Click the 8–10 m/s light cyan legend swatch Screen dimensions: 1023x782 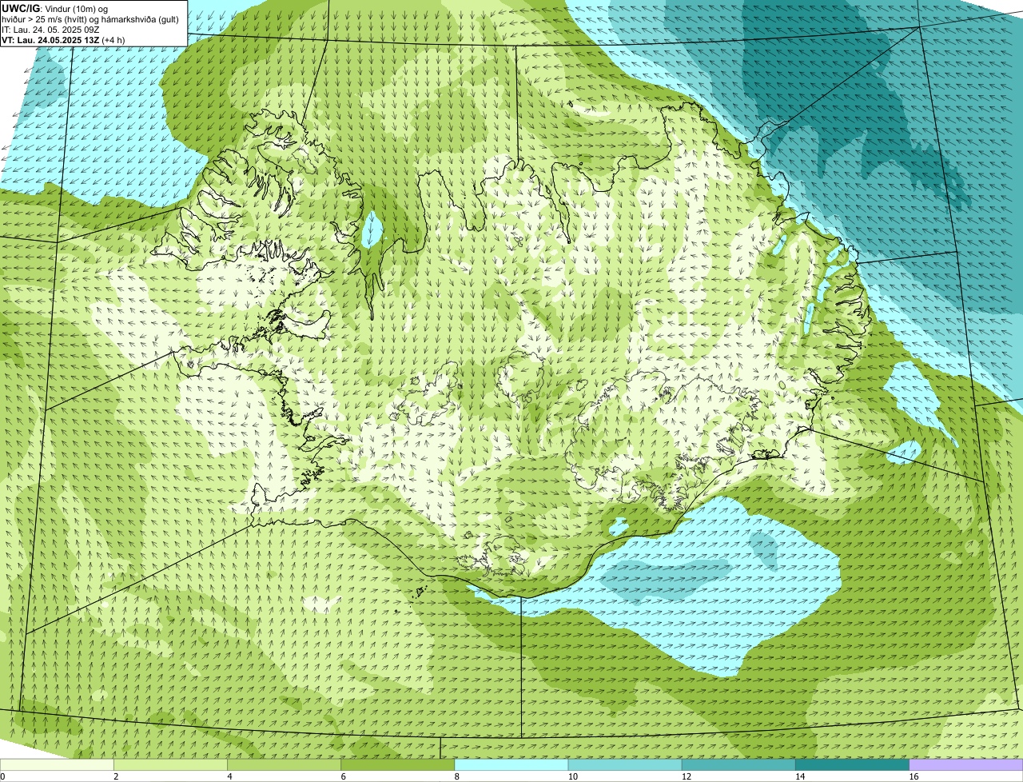click(x=511, y=764)
